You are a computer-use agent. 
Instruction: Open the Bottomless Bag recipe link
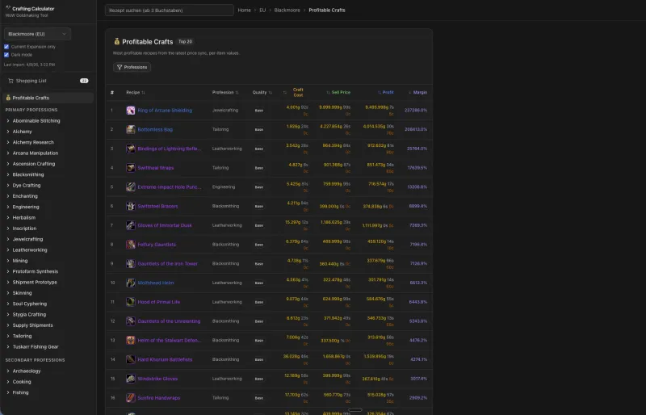click(x=155, y=129)
